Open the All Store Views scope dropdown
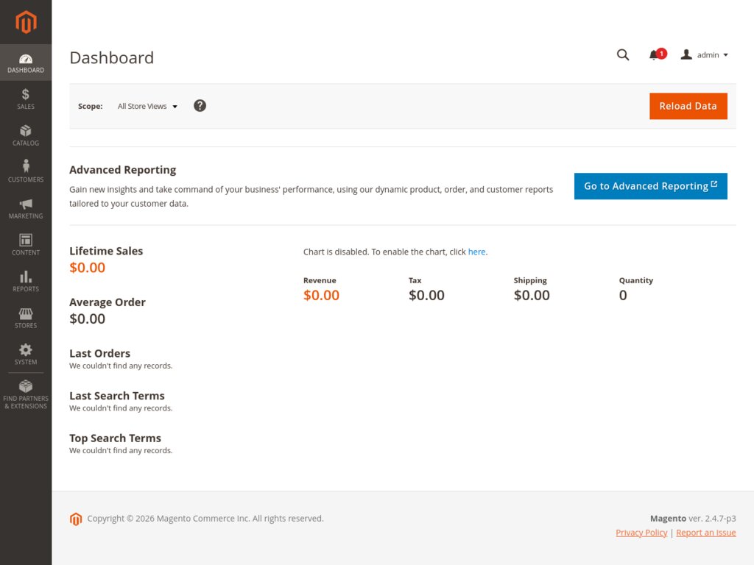 tap(147, 106)
